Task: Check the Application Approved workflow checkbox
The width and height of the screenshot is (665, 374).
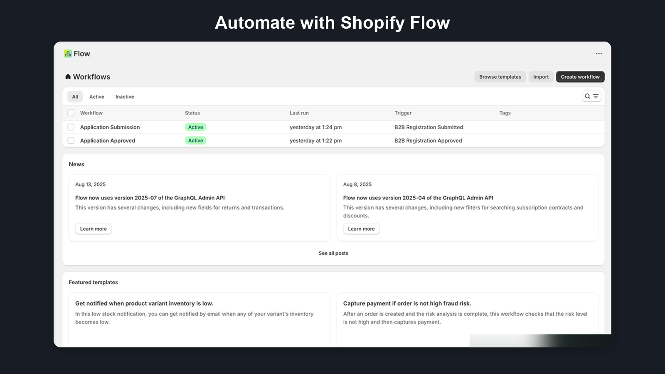Action: (x=71, y=140)
